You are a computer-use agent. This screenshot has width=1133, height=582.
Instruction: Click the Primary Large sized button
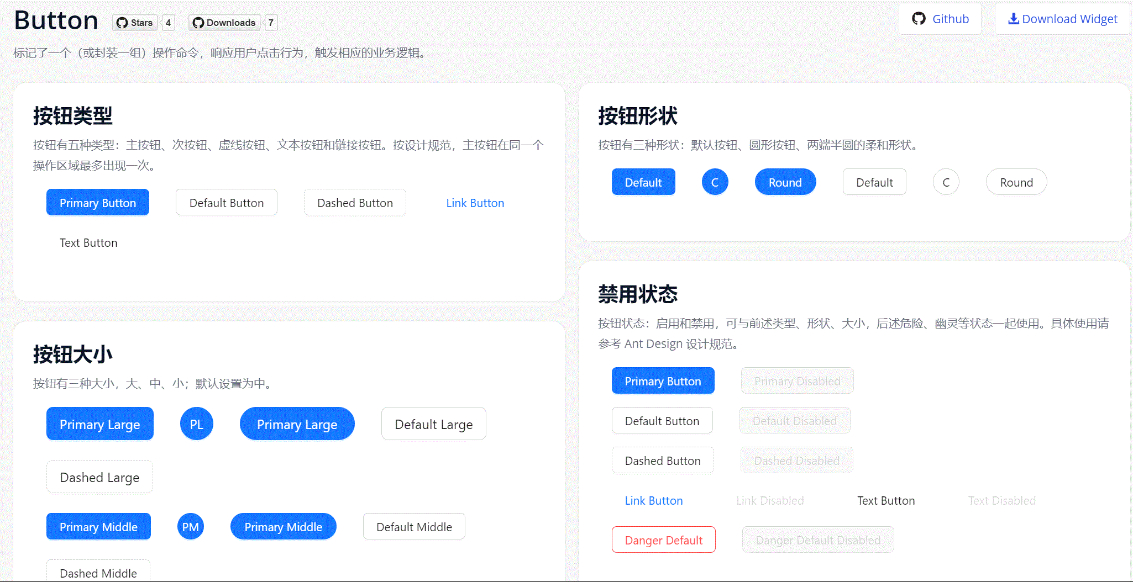coord(99,424)
